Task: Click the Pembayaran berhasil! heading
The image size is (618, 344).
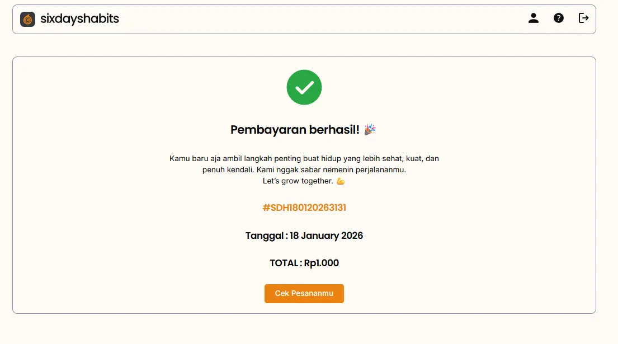Action: coord(295,130)
